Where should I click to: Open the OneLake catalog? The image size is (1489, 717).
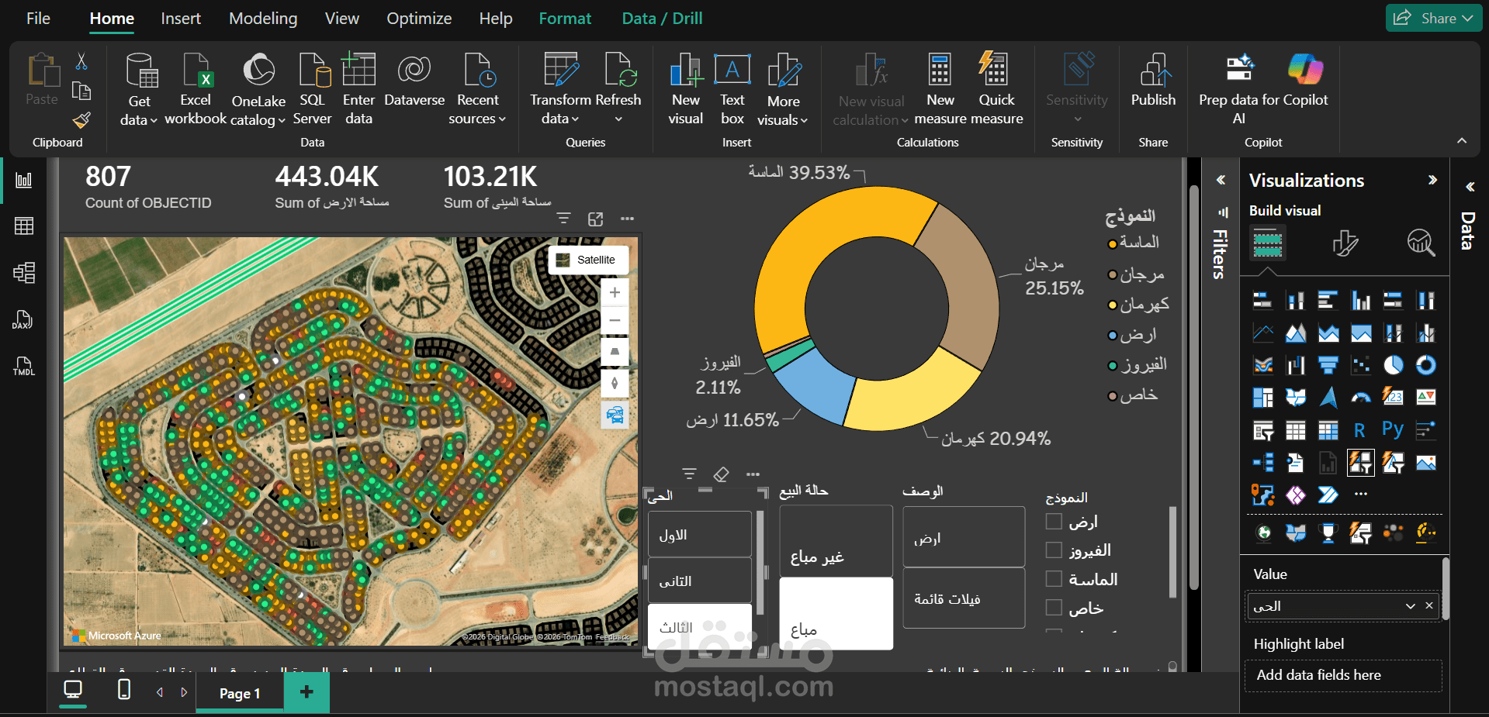258,88
